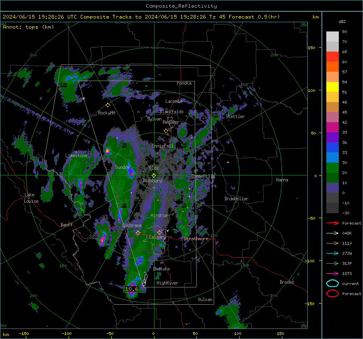This screenshot has height=339, width=363.
Task: Click the Sundre town label
Action: [x=122, y=167]
